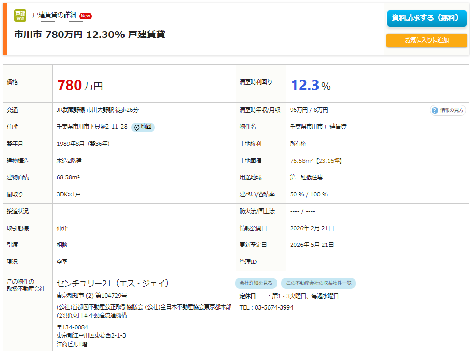This screenshot has height=351, width=470.
Task: Click the orange accent bar beside title
Action: coord(5,27)
